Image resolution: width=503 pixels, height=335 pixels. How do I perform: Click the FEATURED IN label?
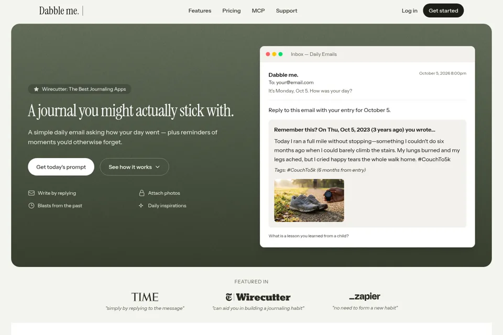251,282
